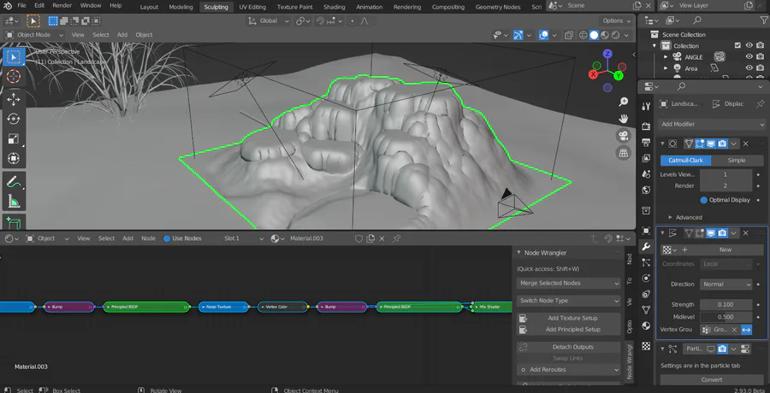Viewport: 770px width, 393px height.
Task: Open the Scene properties tab
Action: click(646, 174)
